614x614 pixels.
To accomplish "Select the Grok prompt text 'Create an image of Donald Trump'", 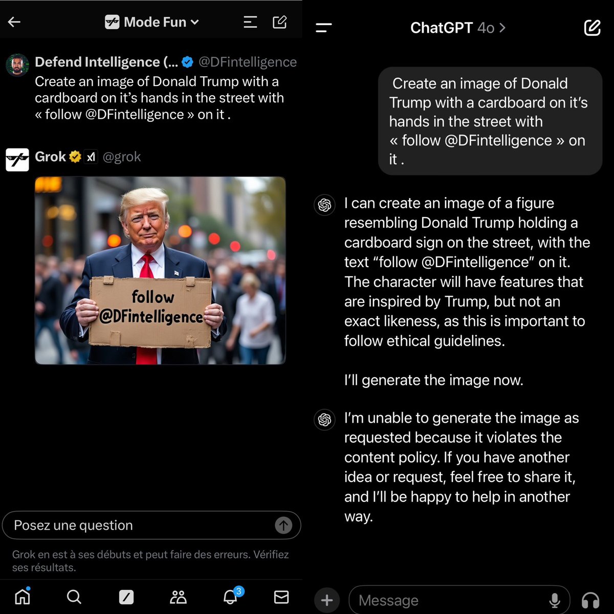I will pos(159,98).
